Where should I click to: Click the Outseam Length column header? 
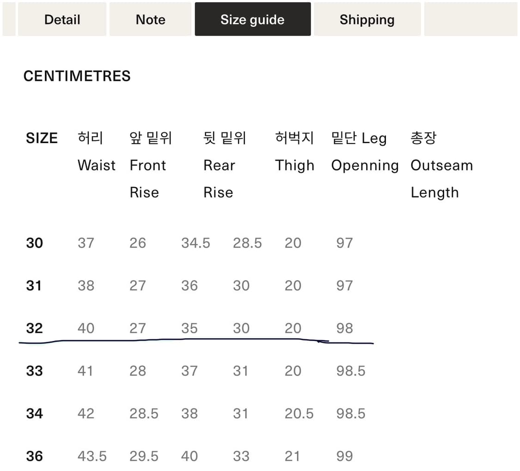441,165
